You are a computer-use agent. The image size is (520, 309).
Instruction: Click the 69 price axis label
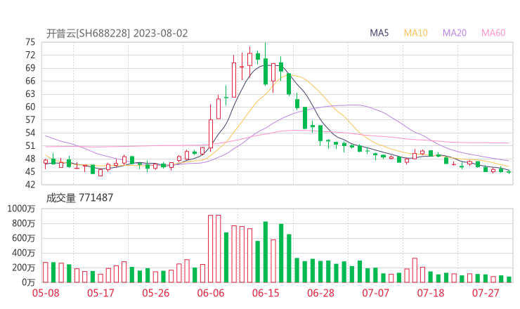coord(30,68)
